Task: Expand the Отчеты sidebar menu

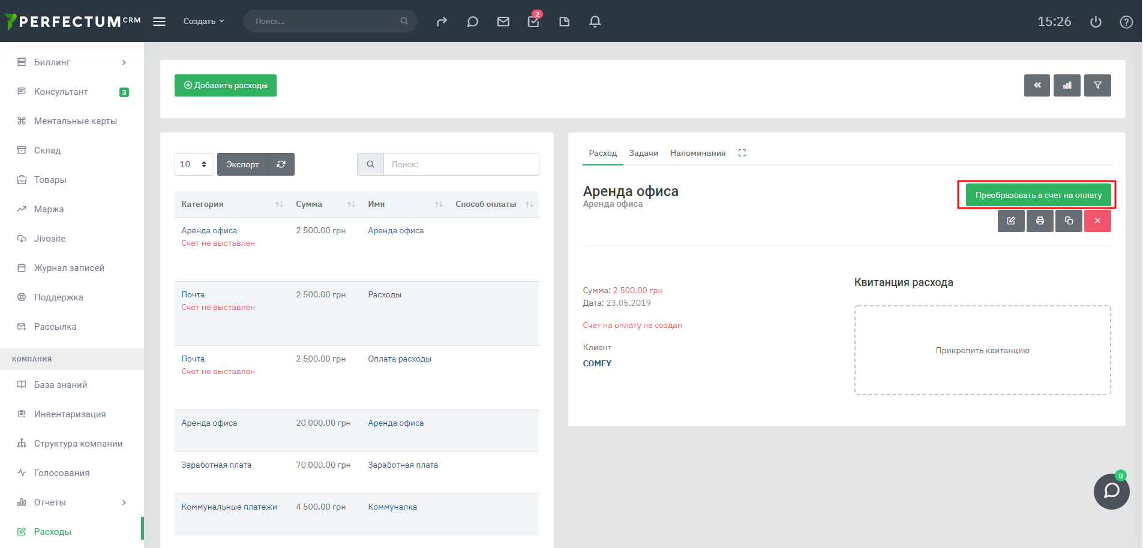Action: [72, 502]
